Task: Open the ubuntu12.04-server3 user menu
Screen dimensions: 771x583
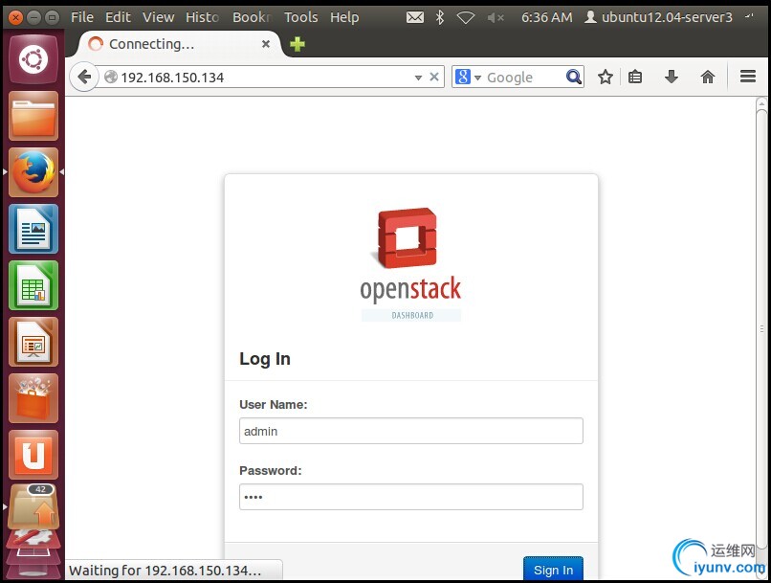Action: coord(658,18)
